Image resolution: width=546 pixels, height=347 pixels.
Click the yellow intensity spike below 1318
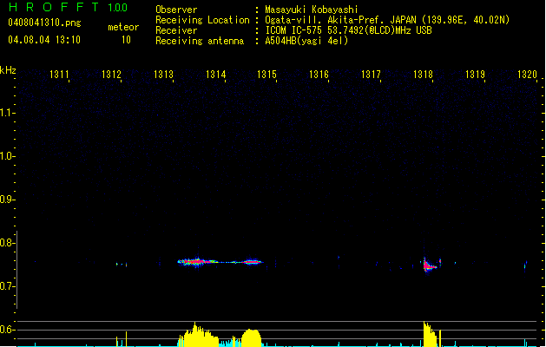coord(430,334)
